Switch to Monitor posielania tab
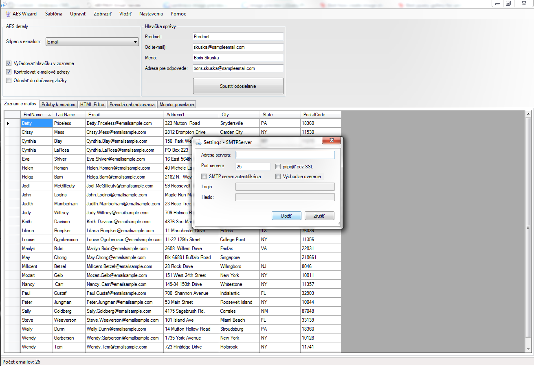 [177, 105]
